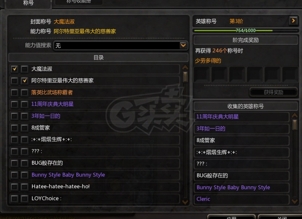
Task: Tick ability title box for BUG般存在的
Action: (24, 163)
